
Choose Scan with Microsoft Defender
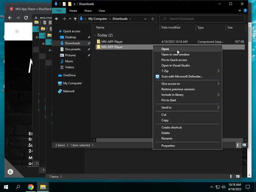[x=187, y=76]
